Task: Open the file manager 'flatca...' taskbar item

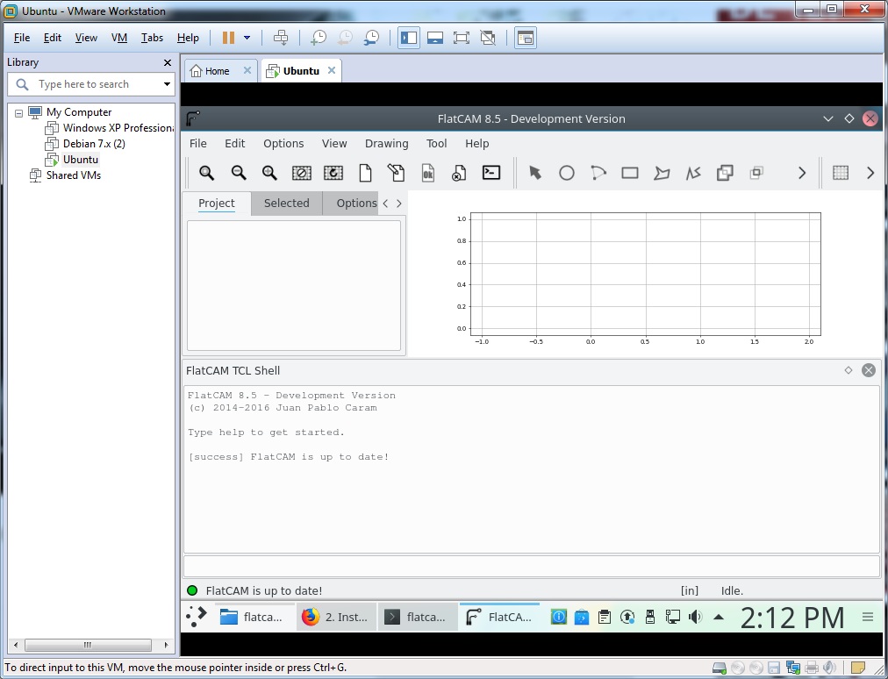Action: click(x=253, y=618)
